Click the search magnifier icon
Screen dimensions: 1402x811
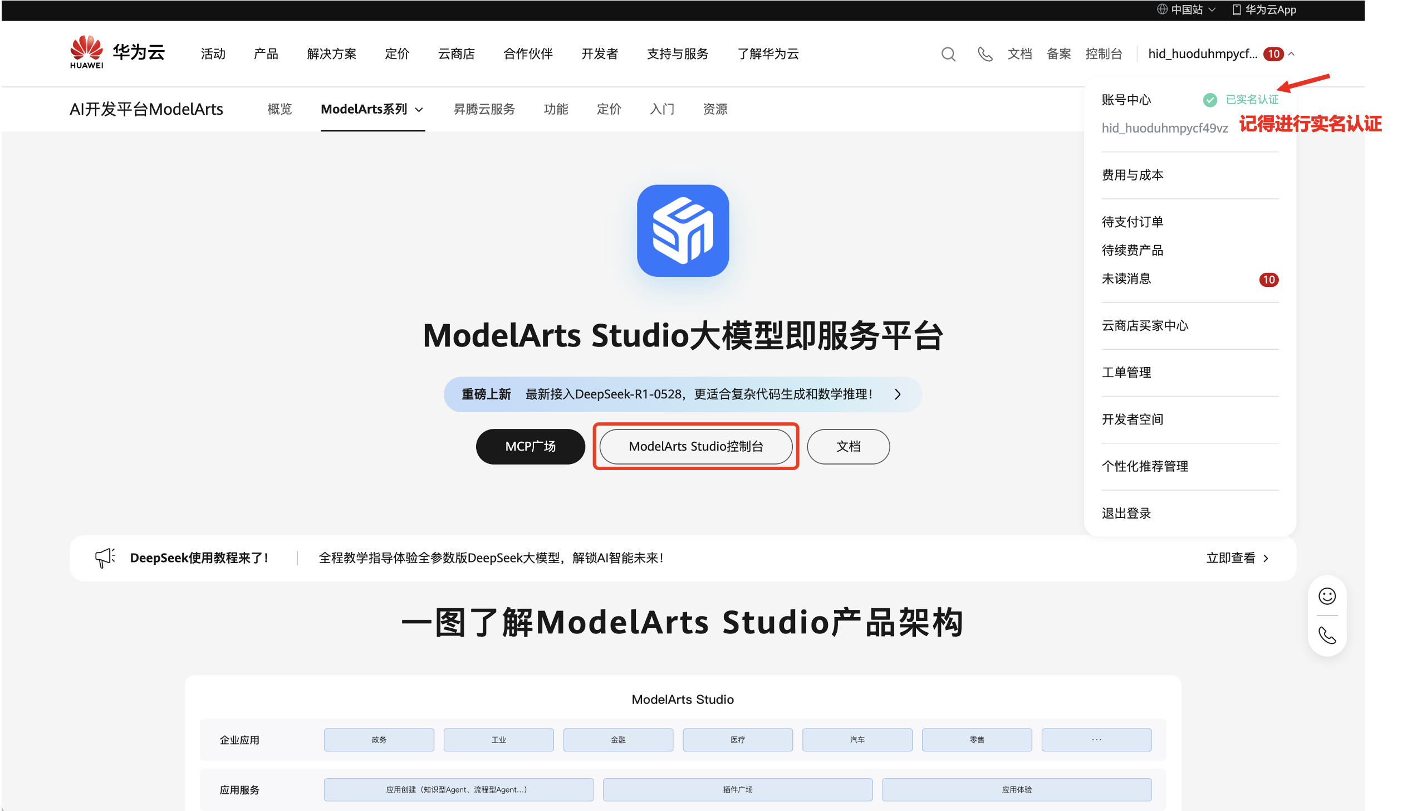click(948, 54)
